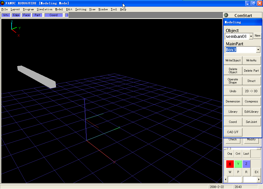263x189 pixels.
Task: Open the Layout menu
Action: click(15, 9)
